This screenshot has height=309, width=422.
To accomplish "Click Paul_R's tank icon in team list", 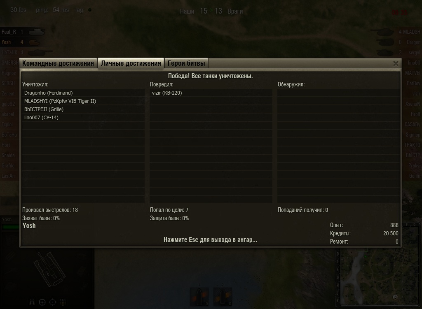I will click(x=37, y=32).
